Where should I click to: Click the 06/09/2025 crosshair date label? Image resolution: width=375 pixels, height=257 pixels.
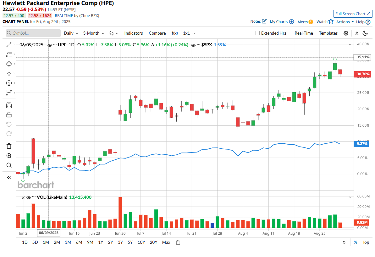[48, 233]
